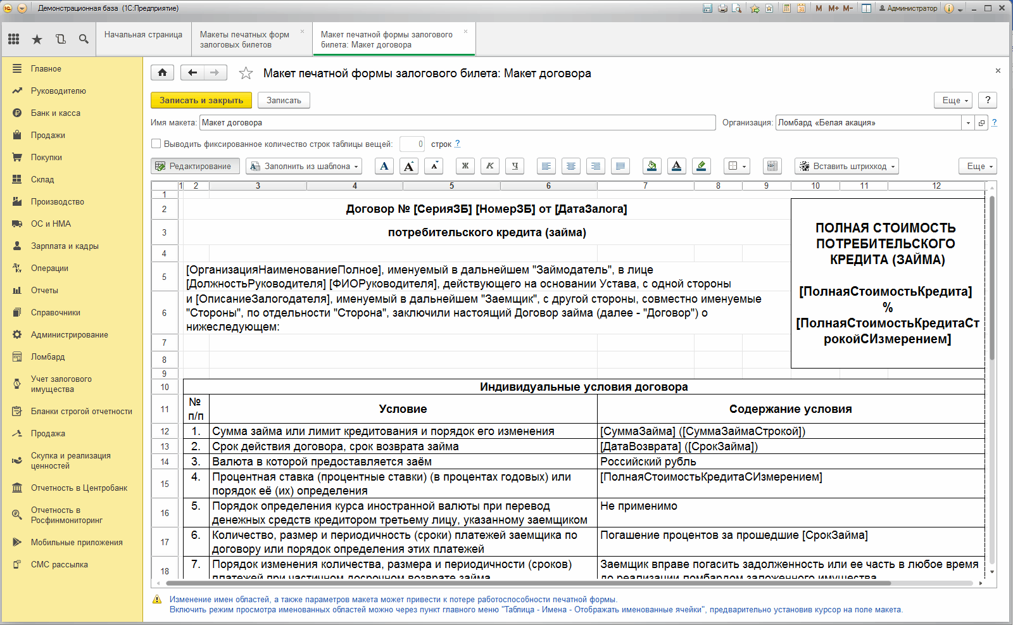Click Записать и закрыть button
Viewport: 1013px width, 625px height.
(201, 100)
